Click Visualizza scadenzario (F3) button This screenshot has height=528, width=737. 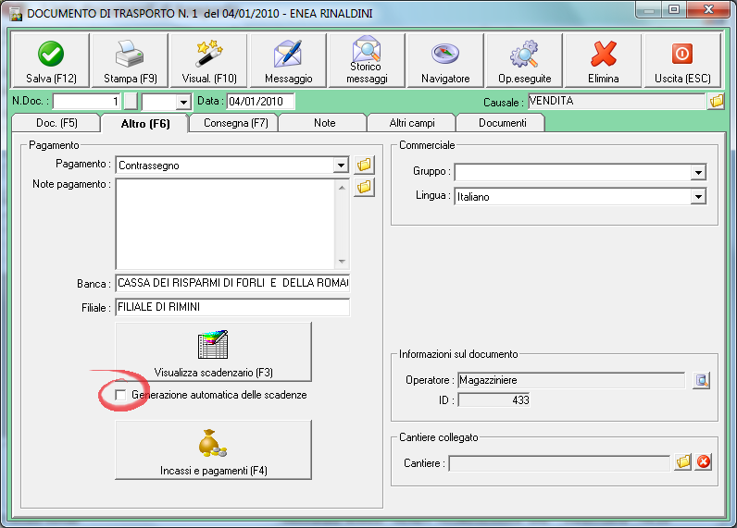click(x=213, y=352)
